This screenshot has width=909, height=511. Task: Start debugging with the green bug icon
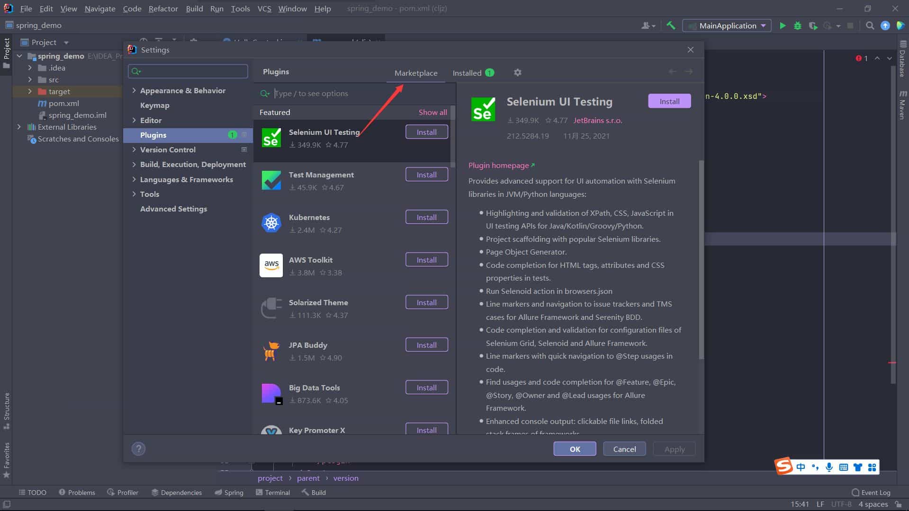[x=798, y=26]
